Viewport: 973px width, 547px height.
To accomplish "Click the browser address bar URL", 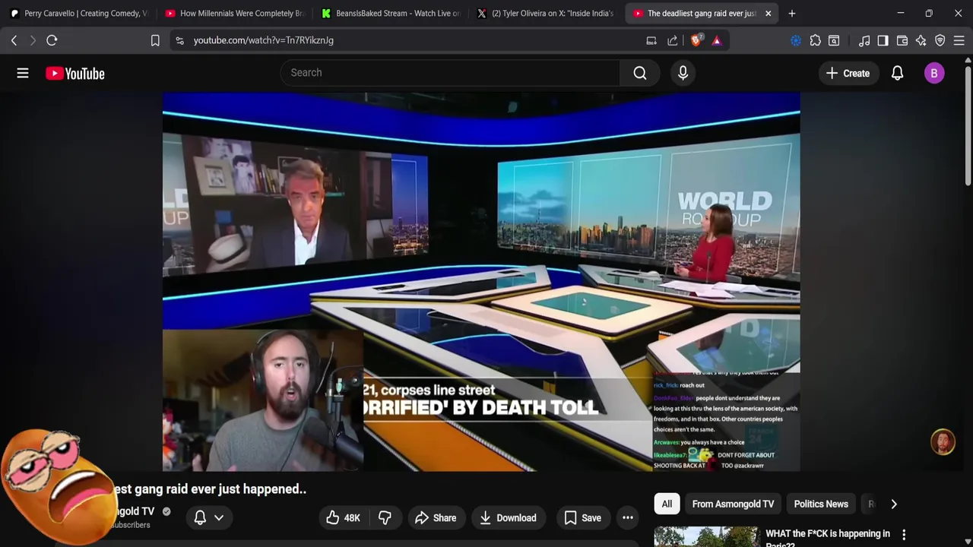I will [x=263, y=40].
